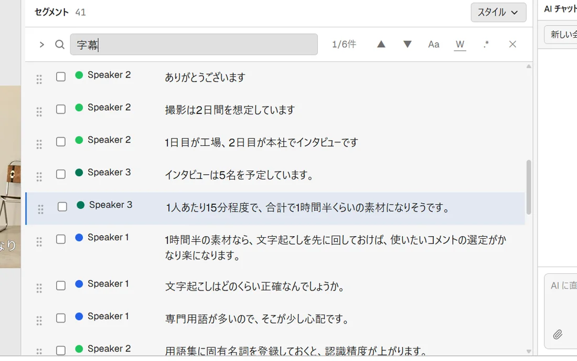Select Speaker 1 label on 1時間半の素材 row
577x361 pixels.
[108, 237]
